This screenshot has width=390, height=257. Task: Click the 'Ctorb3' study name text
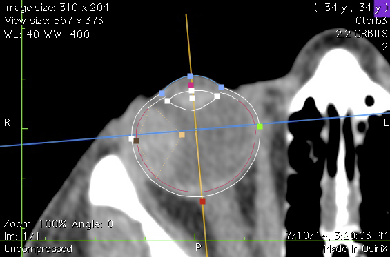coord(371,21)
